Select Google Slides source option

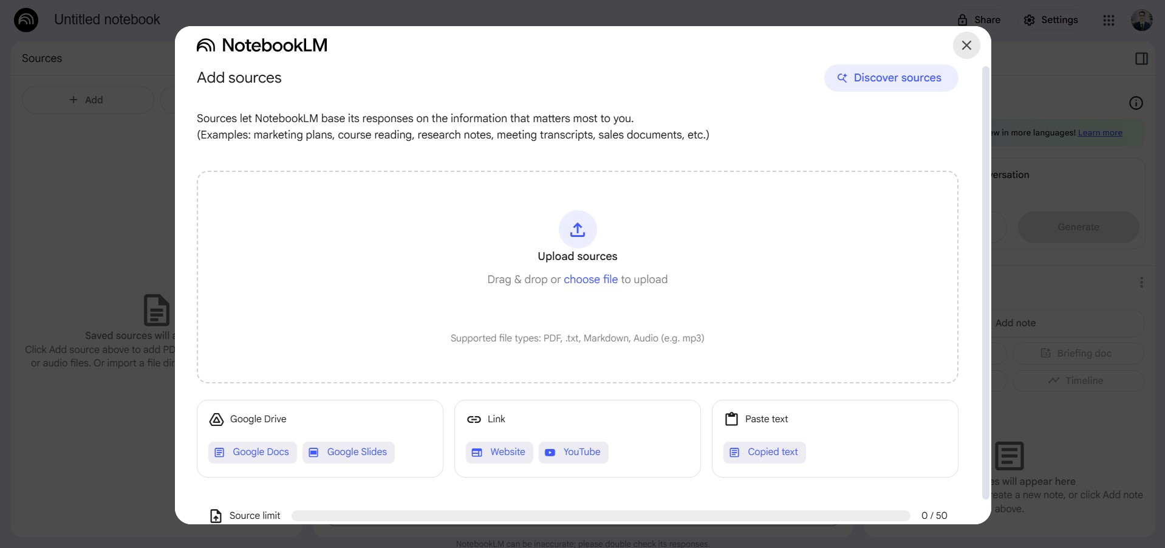coord(349,452)
